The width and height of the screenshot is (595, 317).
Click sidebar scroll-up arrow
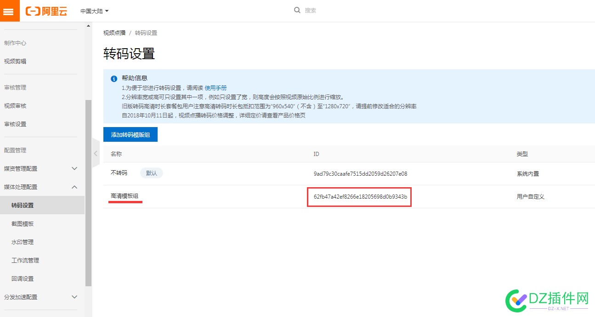[x=88, y=26]
